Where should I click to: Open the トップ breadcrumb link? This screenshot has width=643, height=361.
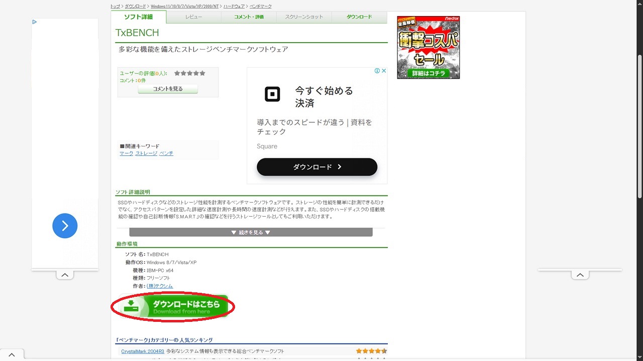click(116, 6)
